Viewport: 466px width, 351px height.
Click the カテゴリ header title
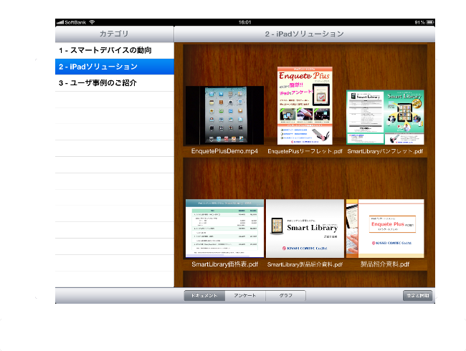[114, 34]
